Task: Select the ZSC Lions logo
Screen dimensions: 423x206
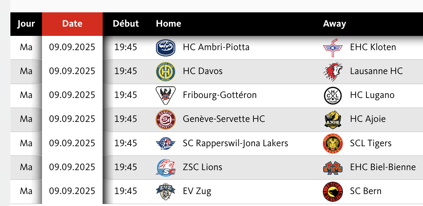Action: (166, 167)
